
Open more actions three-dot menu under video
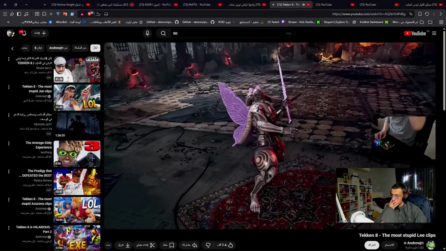[108, 245]
